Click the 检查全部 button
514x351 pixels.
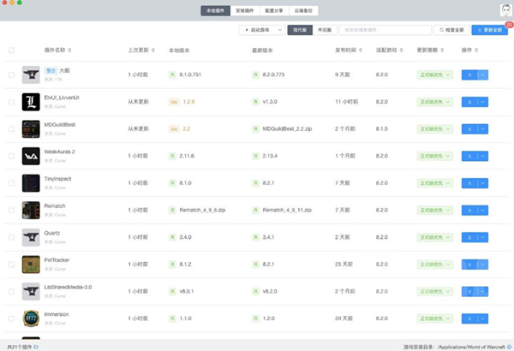click(454, 30)
